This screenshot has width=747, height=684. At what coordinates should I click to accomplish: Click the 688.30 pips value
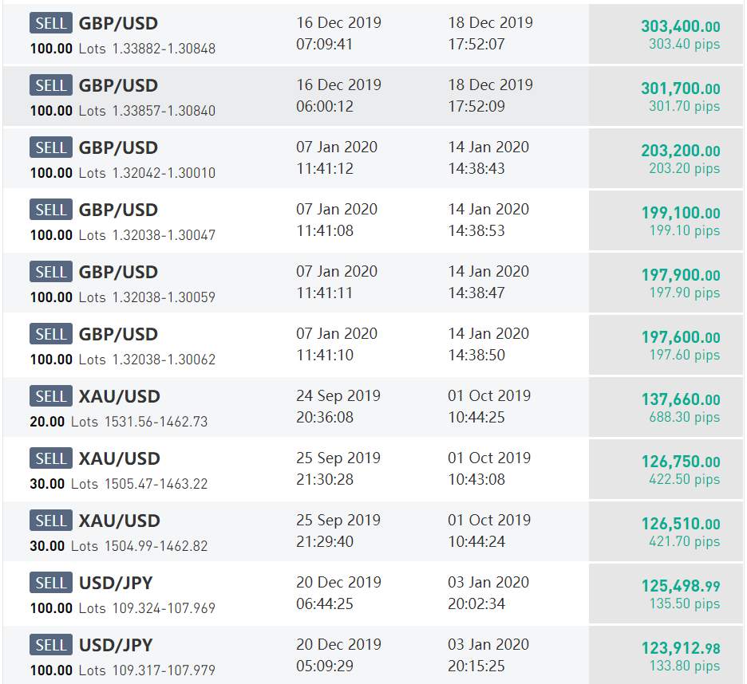685,417
